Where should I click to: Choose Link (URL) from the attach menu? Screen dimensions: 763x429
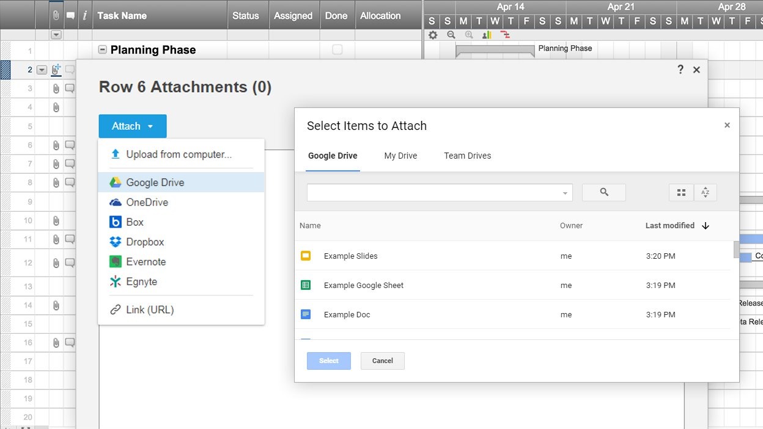pos(150,310)
